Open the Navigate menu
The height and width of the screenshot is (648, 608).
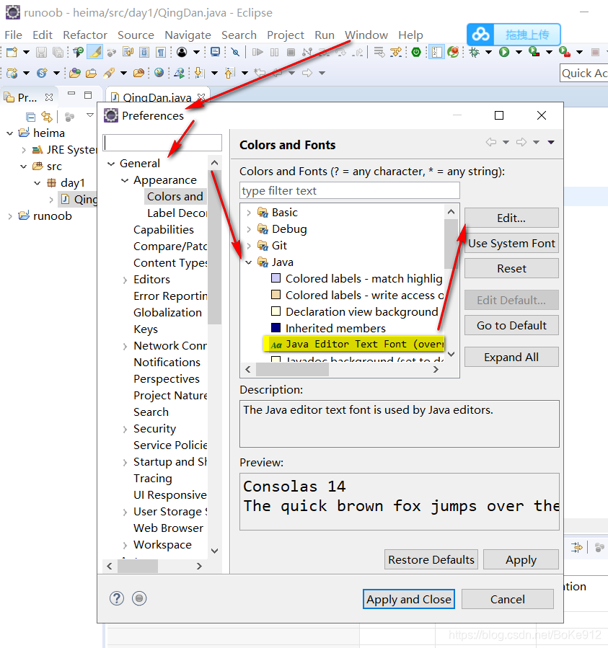[x=188, y=35]
